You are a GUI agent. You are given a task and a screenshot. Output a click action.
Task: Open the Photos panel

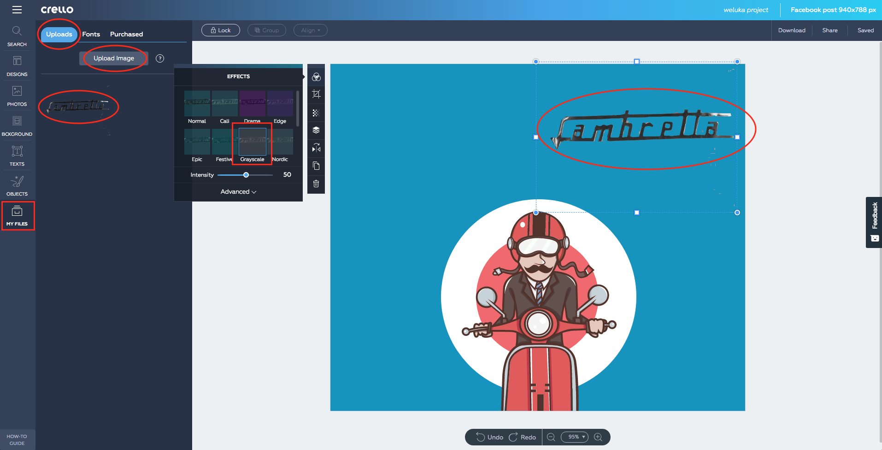[17, 96]
